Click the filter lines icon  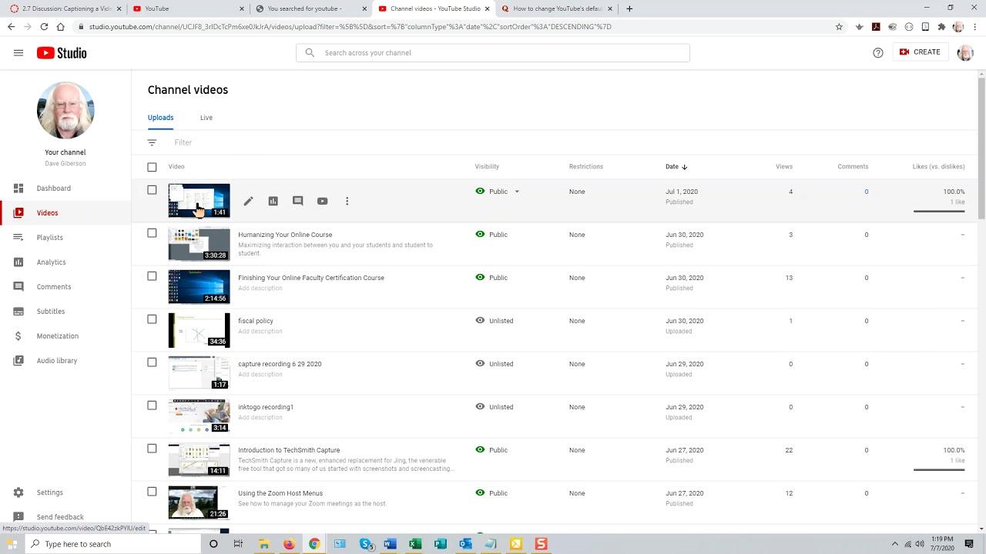point(152,142)
